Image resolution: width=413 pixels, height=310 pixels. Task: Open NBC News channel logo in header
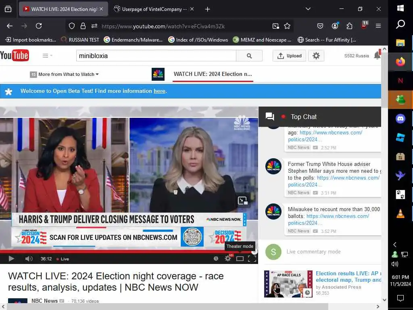(x=158, y=74)
